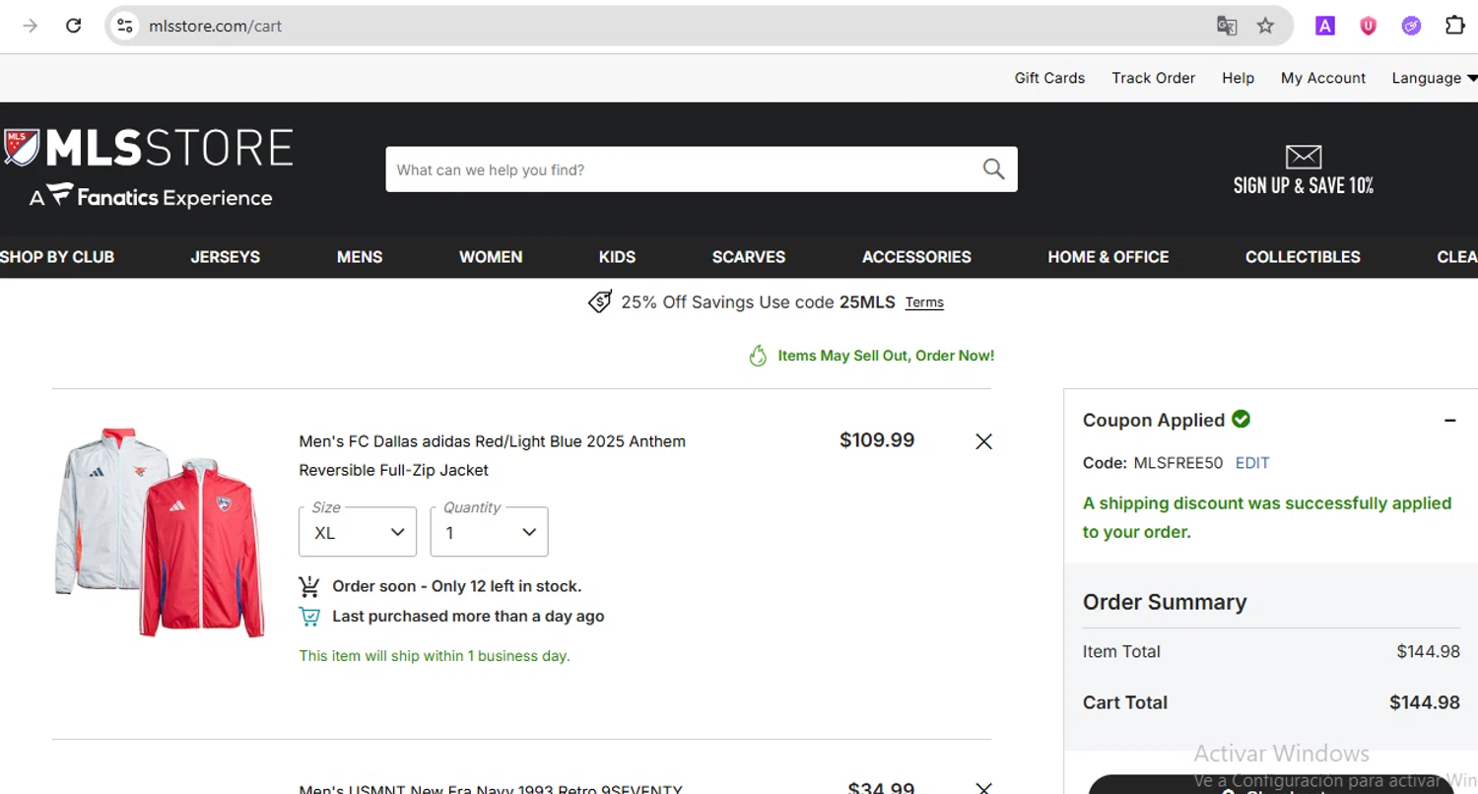The width and height of the screenshot is (1478, 794).
Task: Click the shipping discount success message
Action: [x=1267, y=517]
